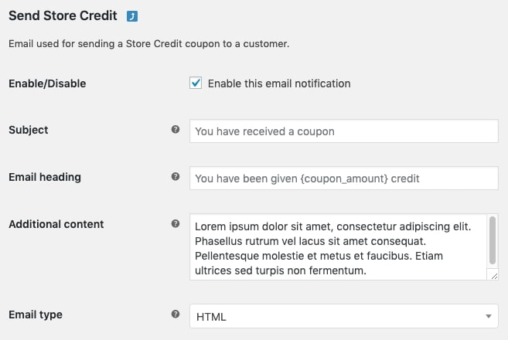
Task: Click the dropdown arrow in the Email type select
Action: pos(489,316)
